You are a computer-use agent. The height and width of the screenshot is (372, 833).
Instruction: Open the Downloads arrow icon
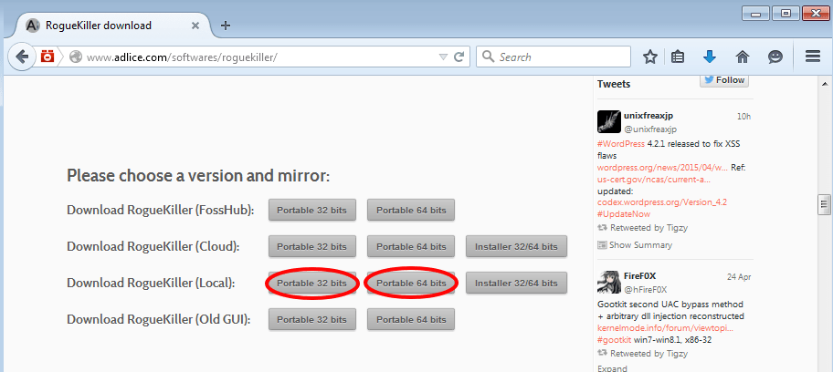pos(709,57)
